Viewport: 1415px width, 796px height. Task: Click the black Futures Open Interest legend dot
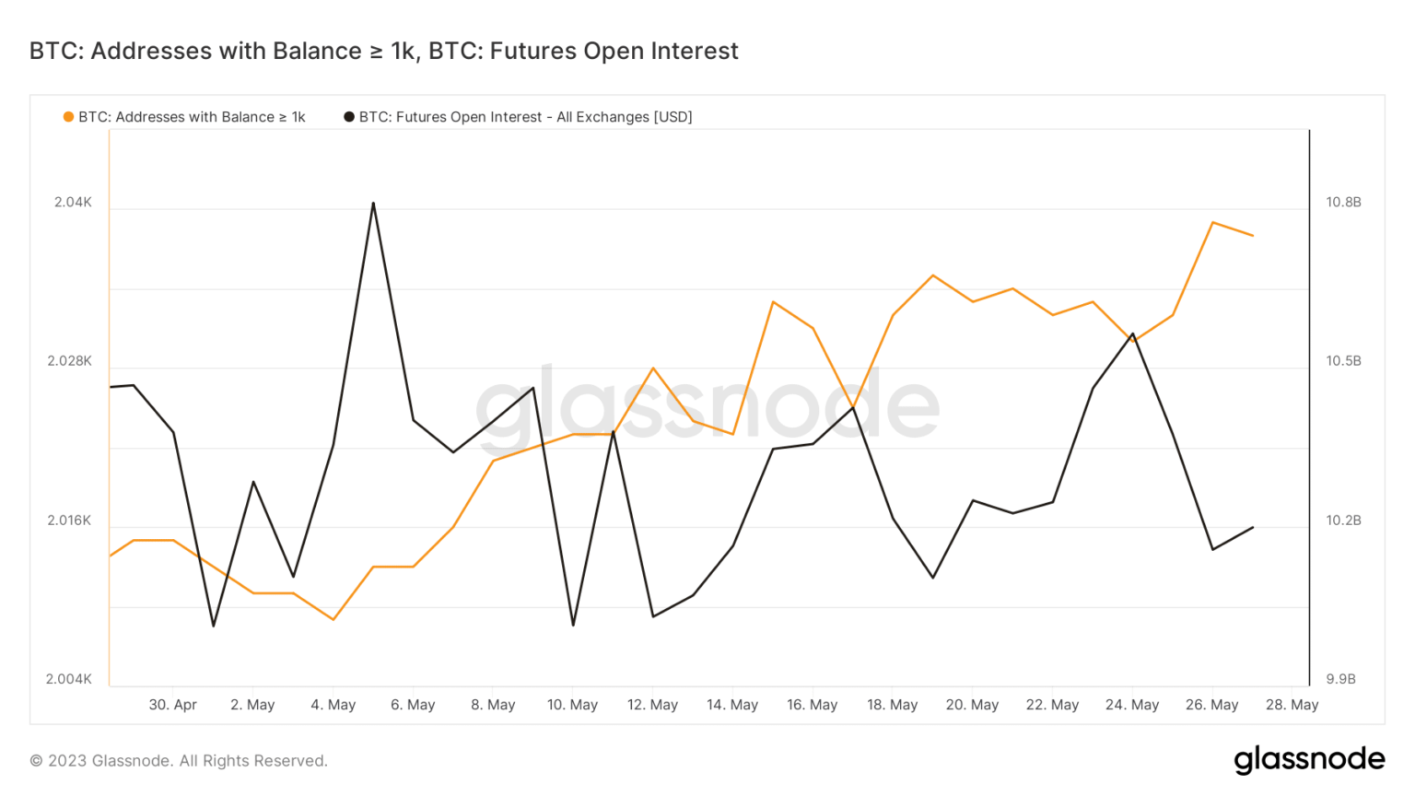click(349, 117)
